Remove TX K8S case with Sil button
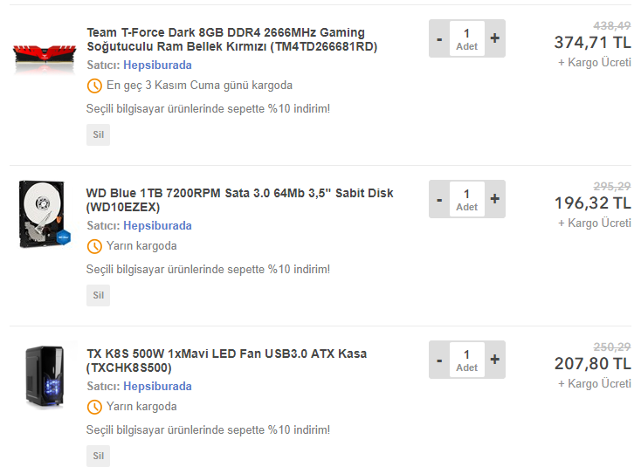 tap(98, 456)
